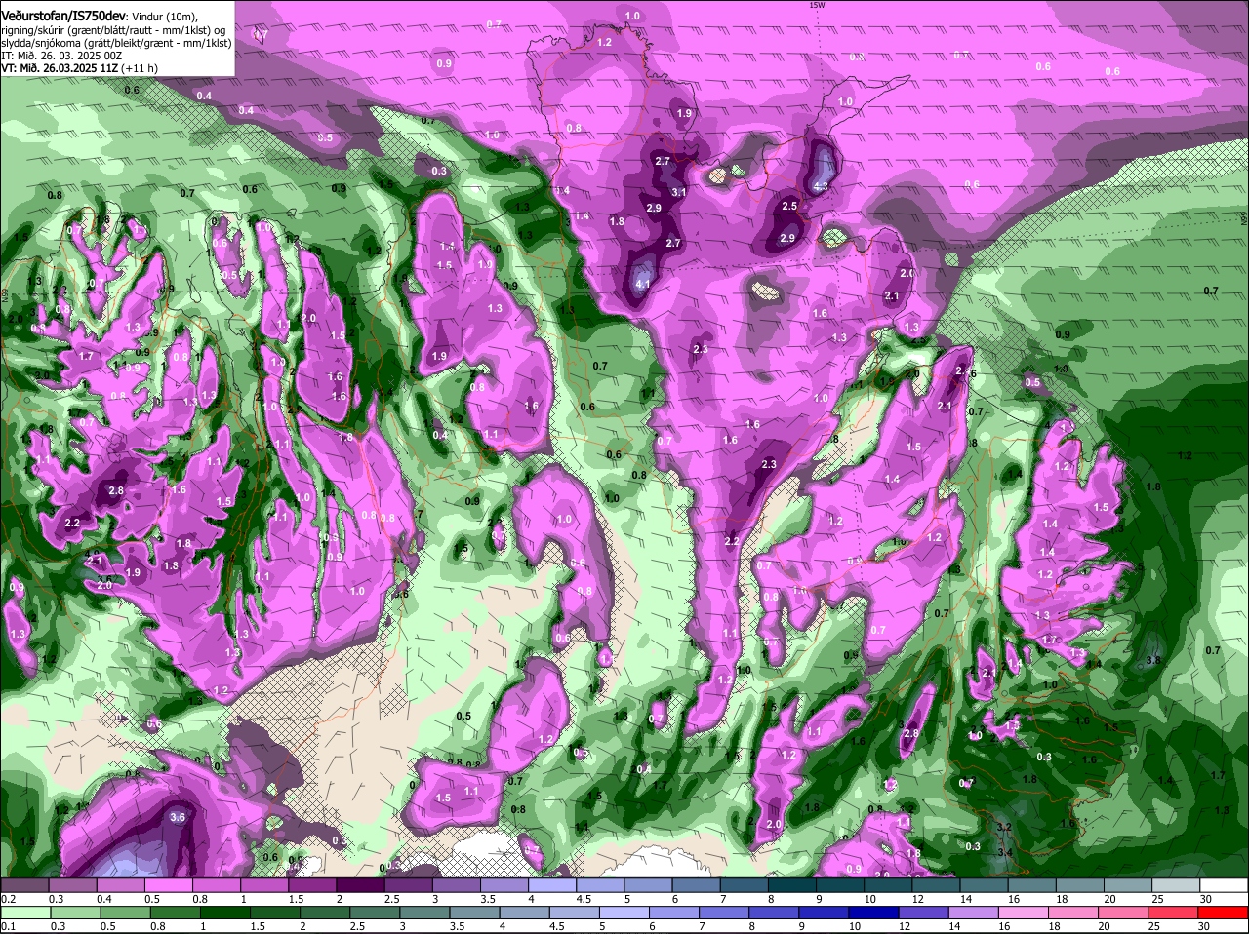Click the 3.5 label in the upper legend row
This screenshot has width=1249, height=934.
pyautogui.click(x=487, y=899)
